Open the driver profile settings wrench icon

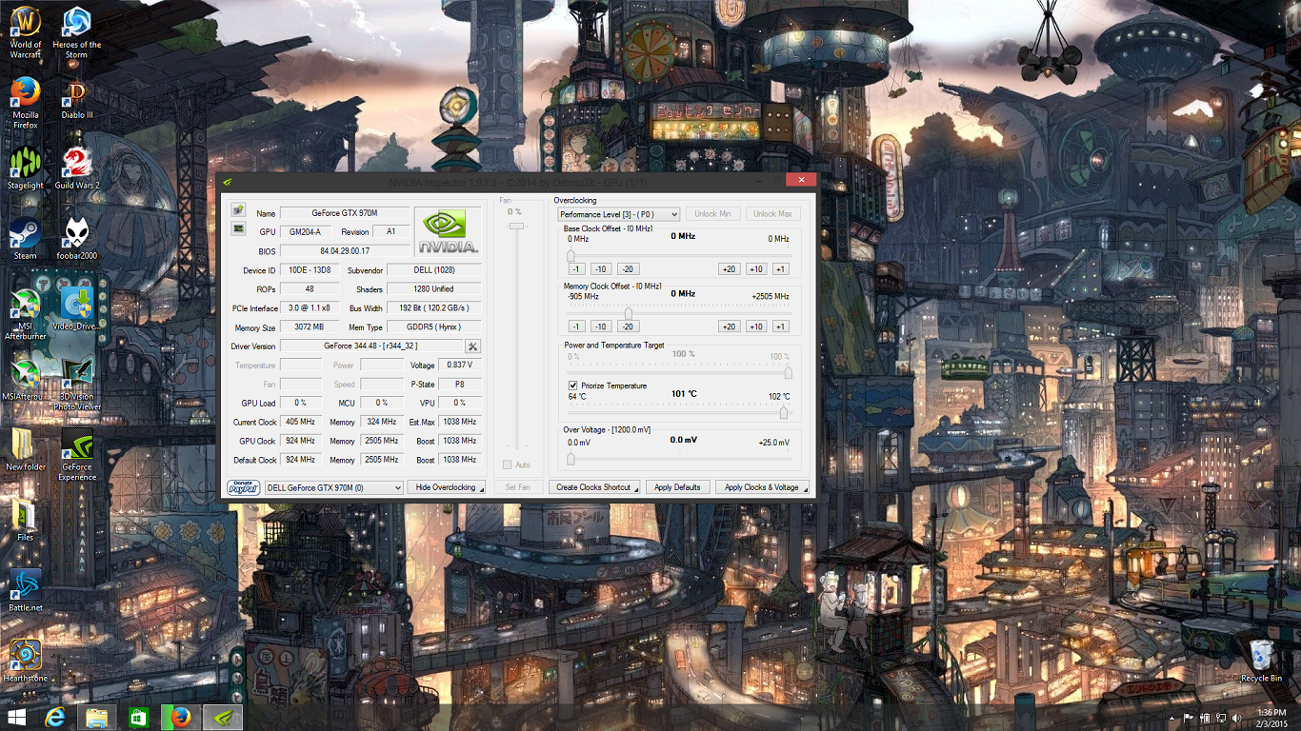[x=472, y=346]
